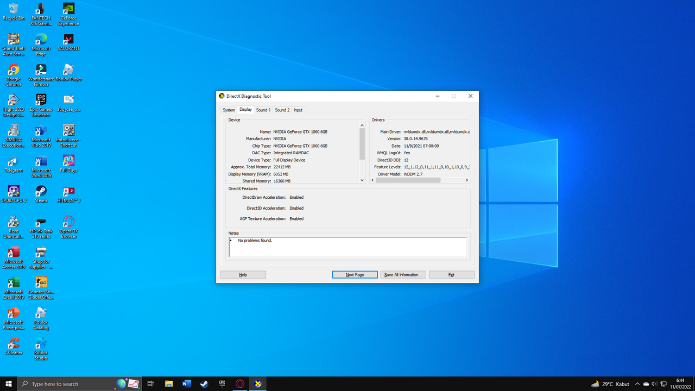Open Microsoft Access 2019 shortcut
The width and height of the screenshot is (695, 391).
point(14,257)
